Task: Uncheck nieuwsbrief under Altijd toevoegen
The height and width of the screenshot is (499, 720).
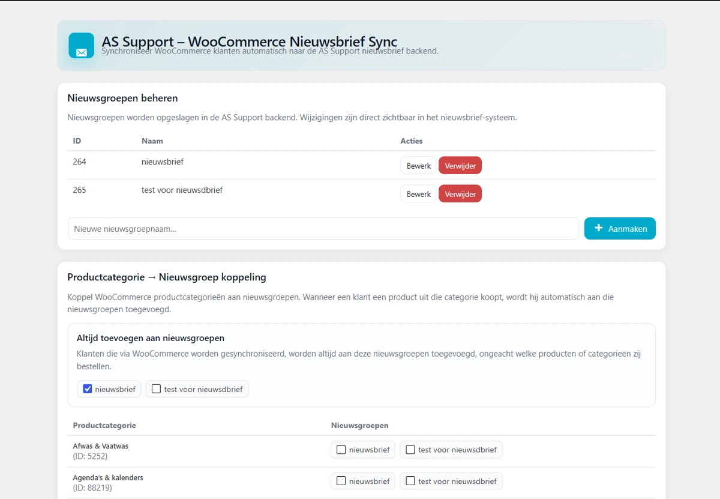Action: click(88, 389)
